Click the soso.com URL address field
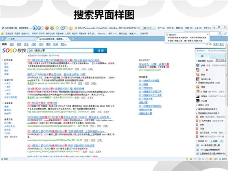The width and height of the screenshot is (228, 171). [107, 28]
